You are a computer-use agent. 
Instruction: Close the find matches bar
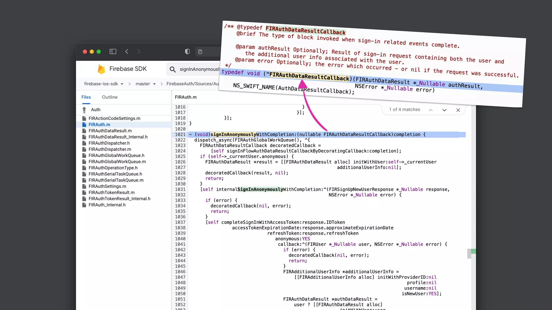(x=458, y=110)
